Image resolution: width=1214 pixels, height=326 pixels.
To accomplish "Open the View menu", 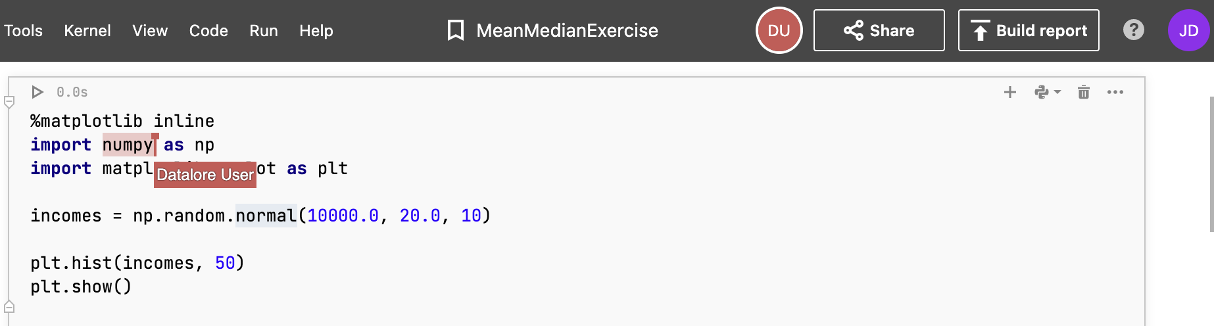I will [x=150, y=31].
